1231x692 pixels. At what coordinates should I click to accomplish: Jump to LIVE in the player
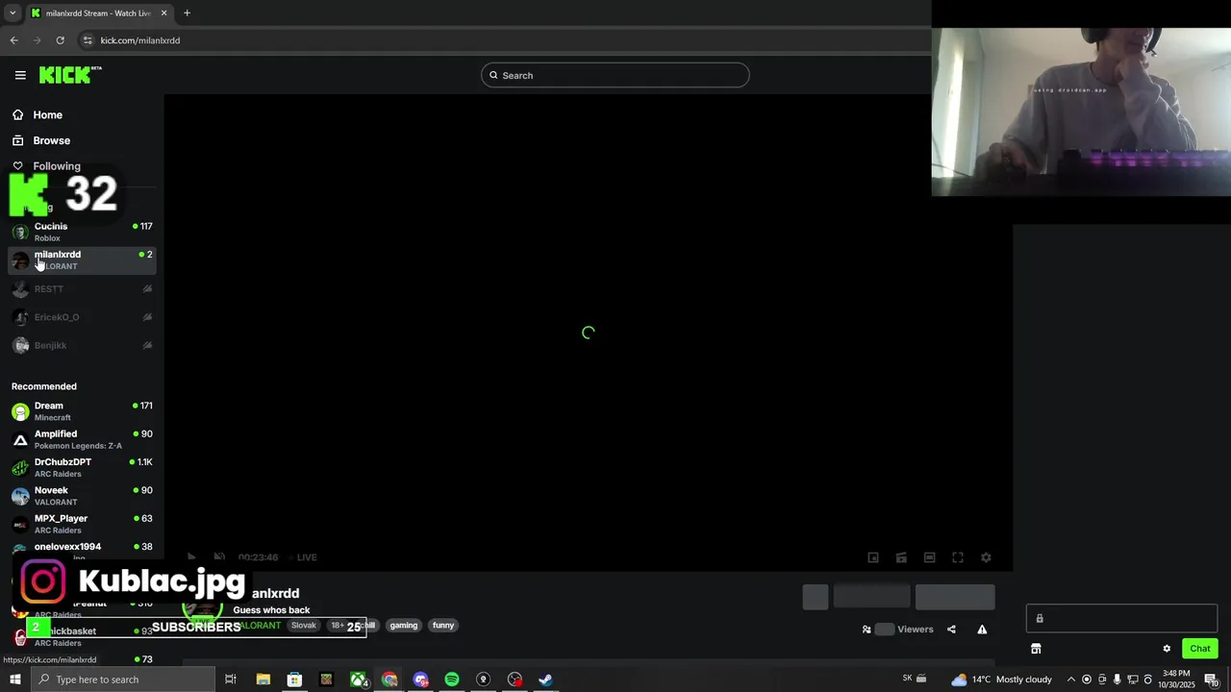(303, 557)
